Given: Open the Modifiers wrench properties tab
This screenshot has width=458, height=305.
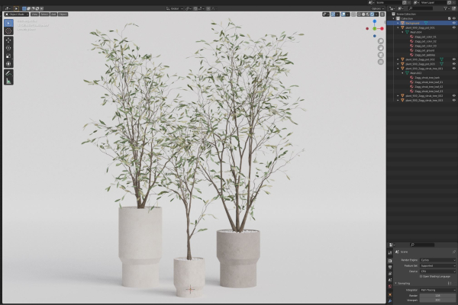Looking at the screenshot, I should click(390, 301).
